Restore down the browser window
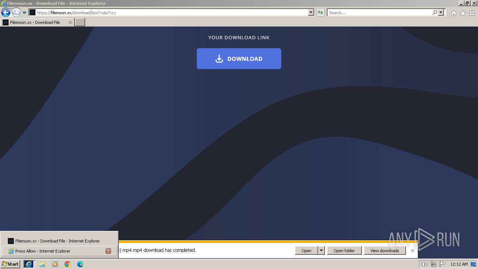The width and height of the screenshot is (478, 269). 467,3
